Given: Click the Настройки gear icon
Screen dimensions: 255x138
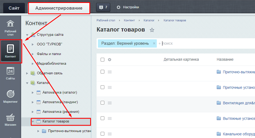Looking at the screenshot, I should click(x=119, y=7).
